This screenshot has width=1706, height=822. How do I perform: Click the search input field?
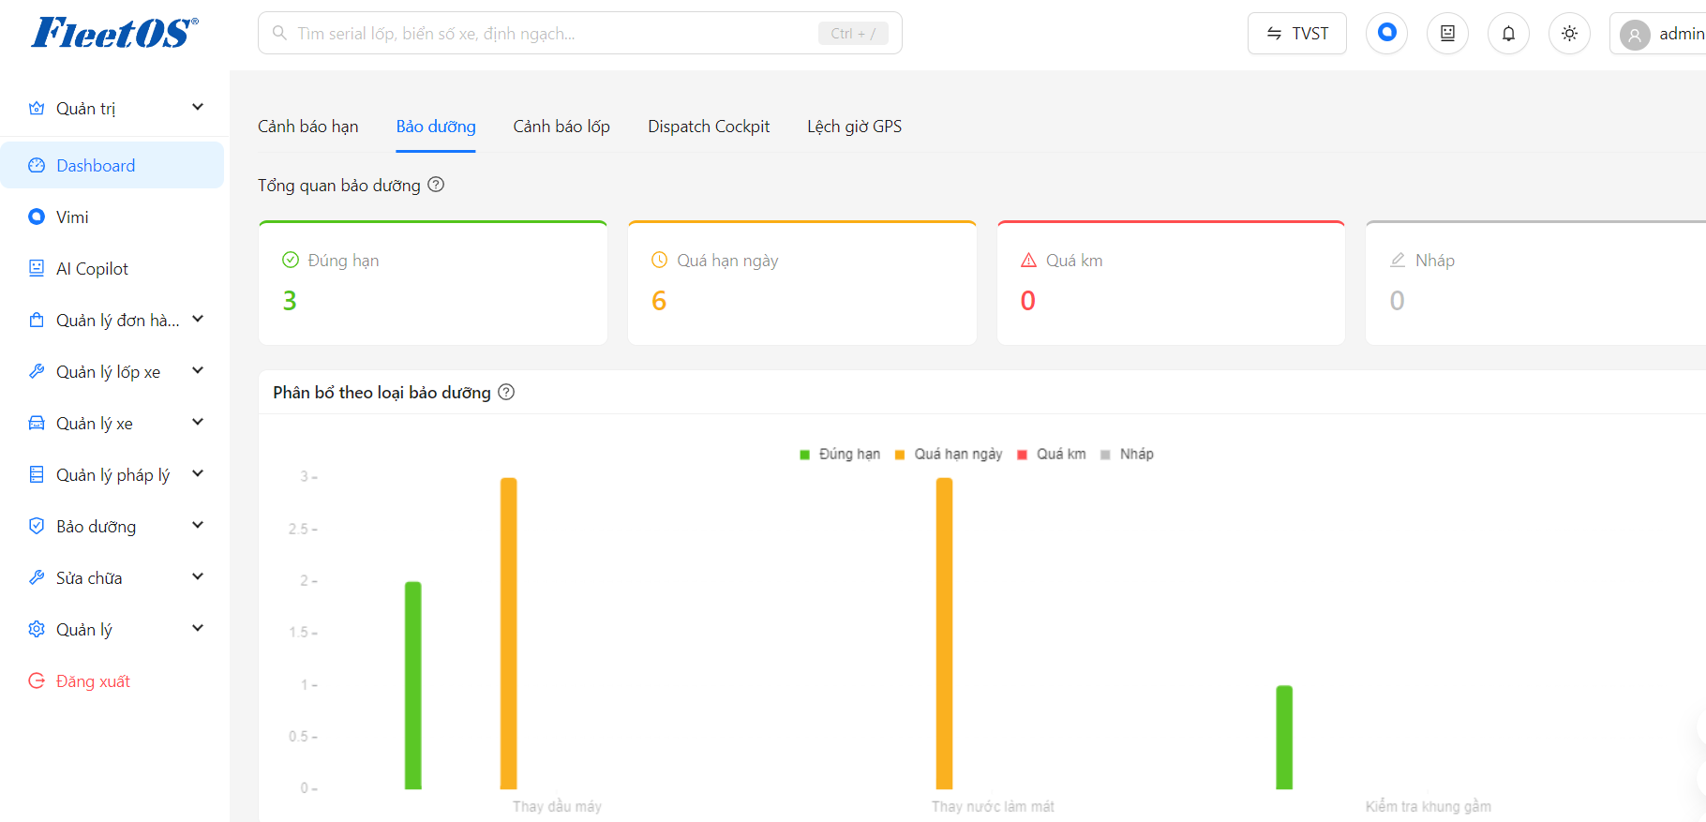(580, 33)
